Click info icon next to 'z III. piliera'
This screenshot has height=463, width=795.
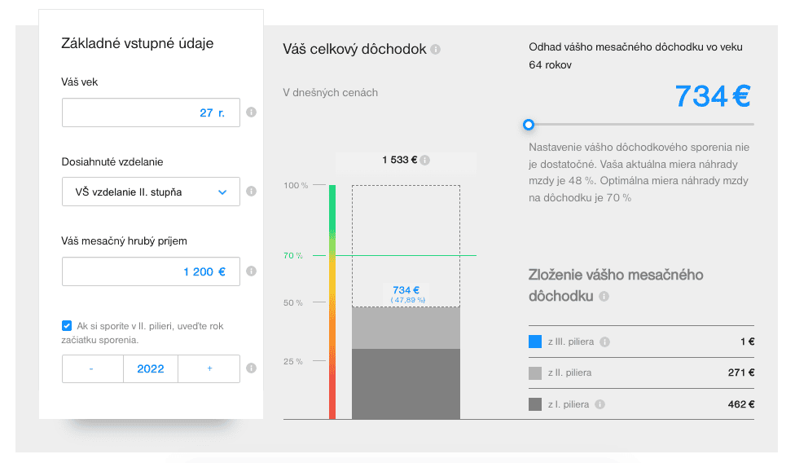[605, 342]
